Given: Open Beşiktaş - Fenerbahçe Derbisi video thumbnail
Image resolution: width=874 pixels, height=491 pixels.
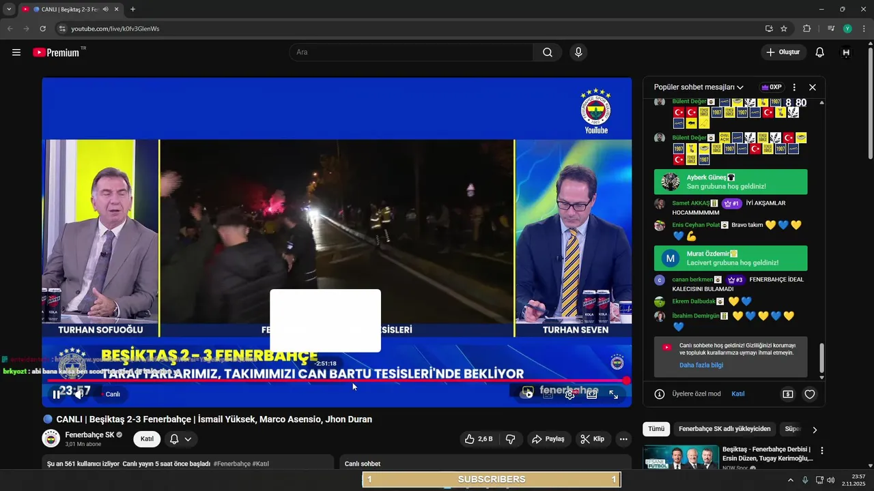Looking at the screenshot, I should tap(681, 457).
